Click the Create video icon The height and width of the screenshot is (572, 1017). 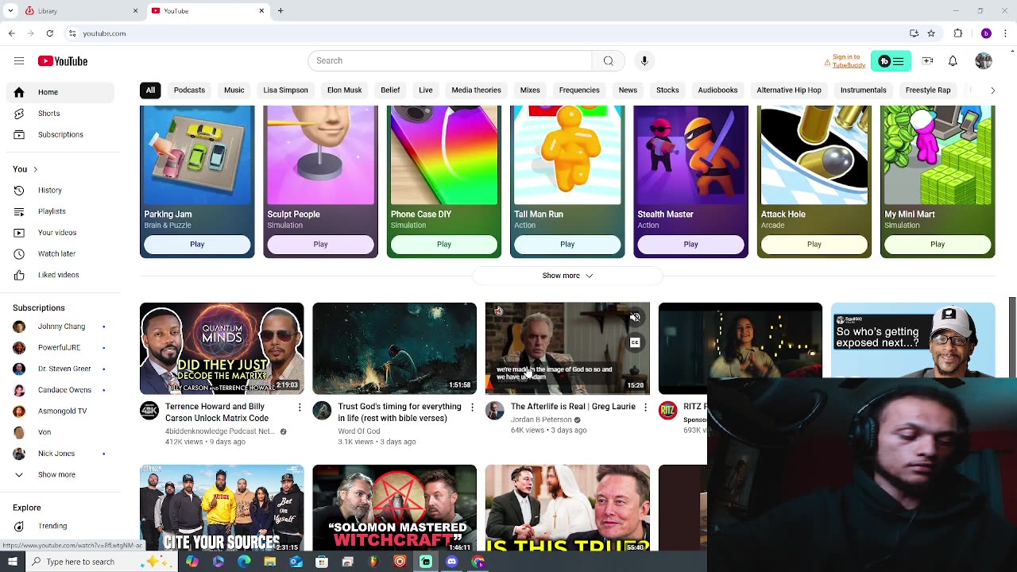[927, 61]
